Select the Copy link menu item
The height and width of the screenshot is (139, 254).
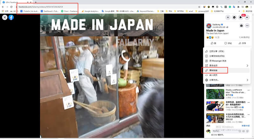click(x=227, y=70)
